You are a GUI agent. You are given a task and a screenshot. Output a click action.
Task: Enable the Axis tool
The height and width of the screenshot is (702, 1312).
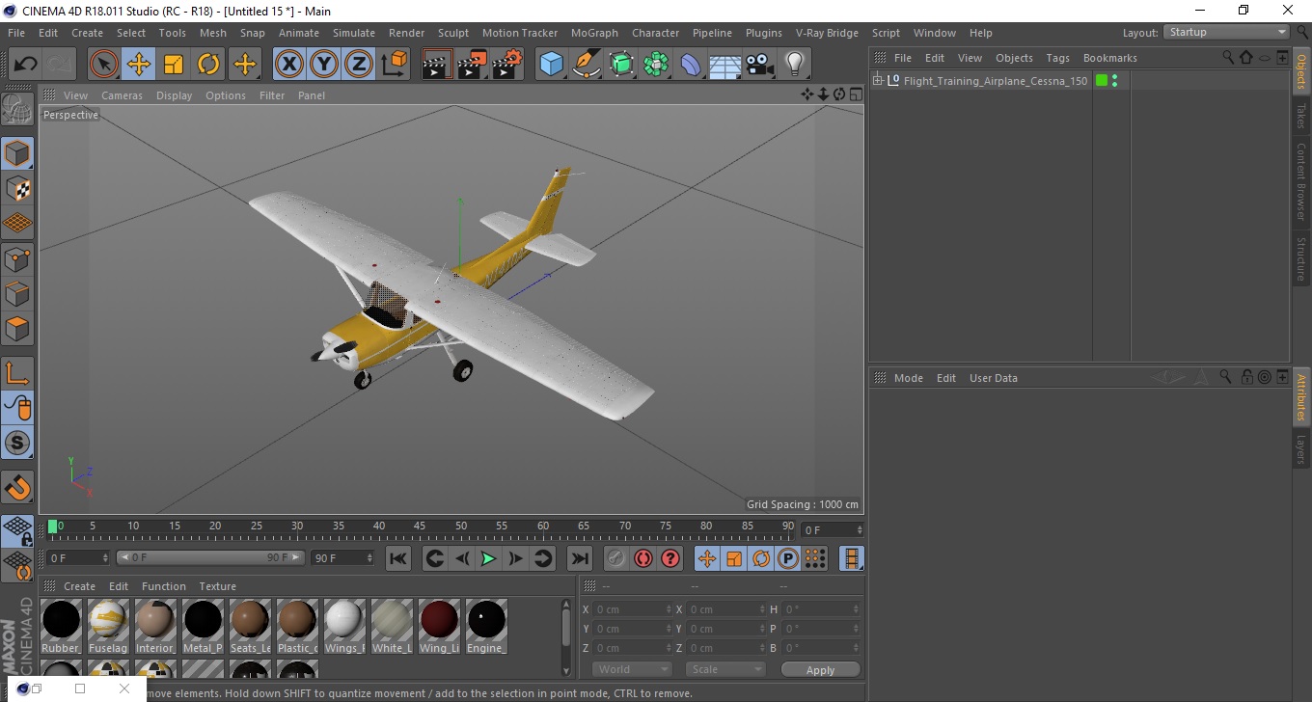pyautogui.click(x=17, y=372)
